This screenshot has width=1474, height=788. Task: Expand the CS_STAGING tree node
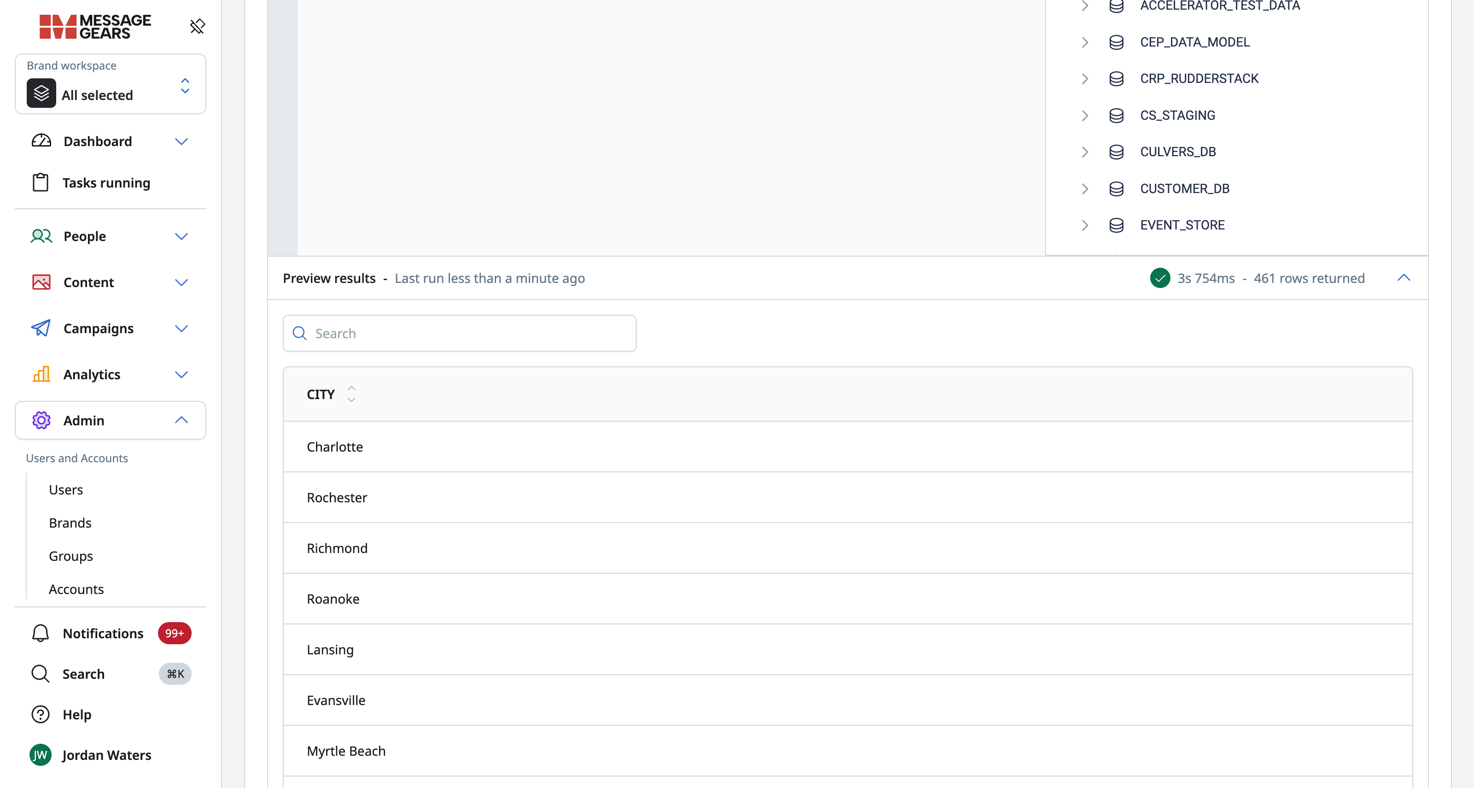1085,115
